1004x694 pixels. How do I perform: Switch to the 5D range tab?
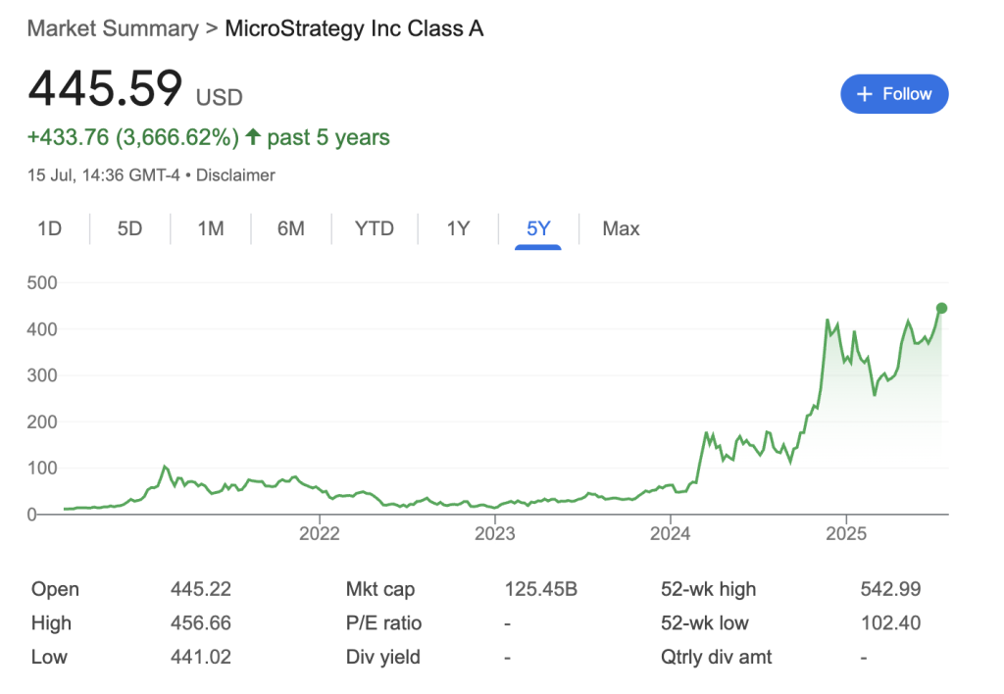(129, 228)
